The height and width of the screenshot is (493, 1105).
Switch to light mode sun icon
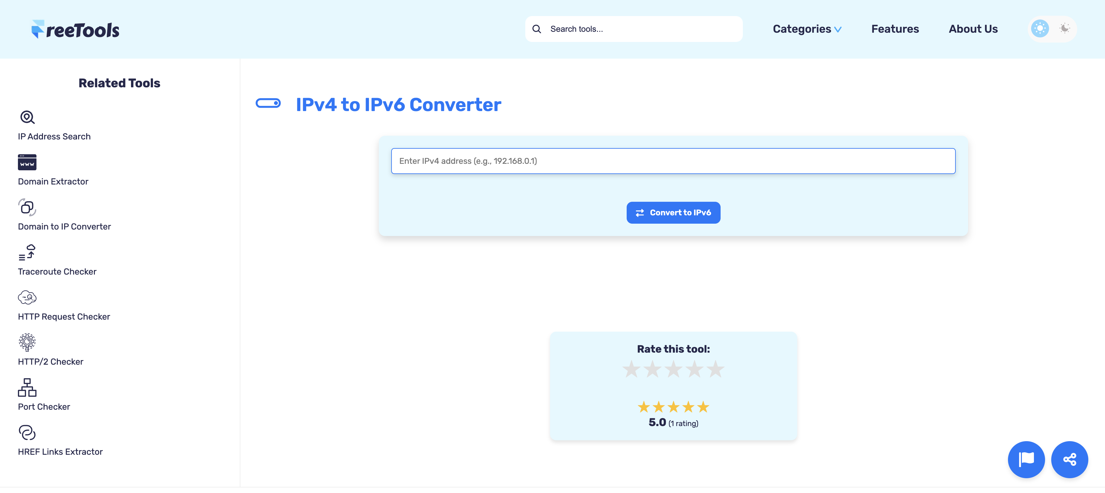(x=1040, y=29)
